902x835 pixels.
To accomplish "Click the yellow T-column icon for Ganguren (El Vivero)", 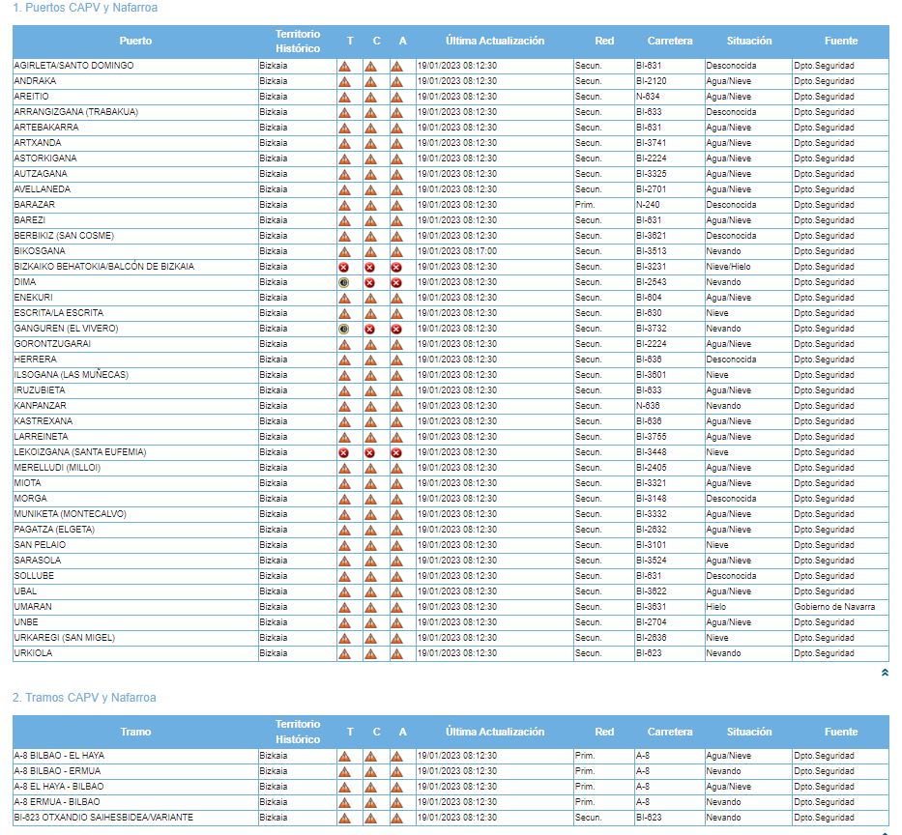I will [x=344, y=329].
